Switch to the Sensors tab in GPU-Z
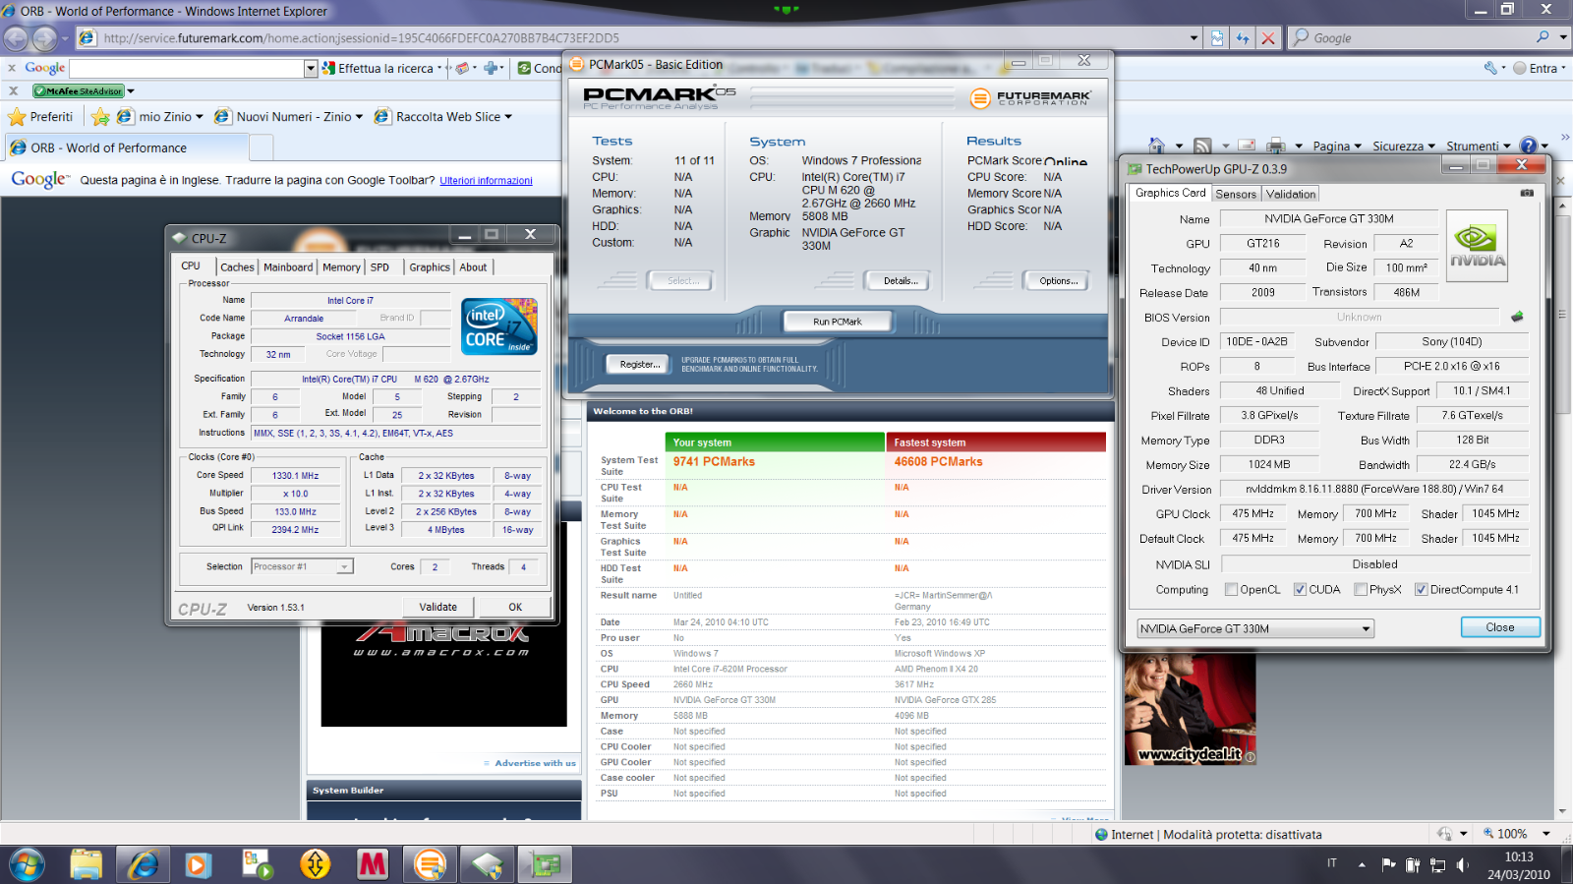The image size is (1573, 884). coord(1236,194)
